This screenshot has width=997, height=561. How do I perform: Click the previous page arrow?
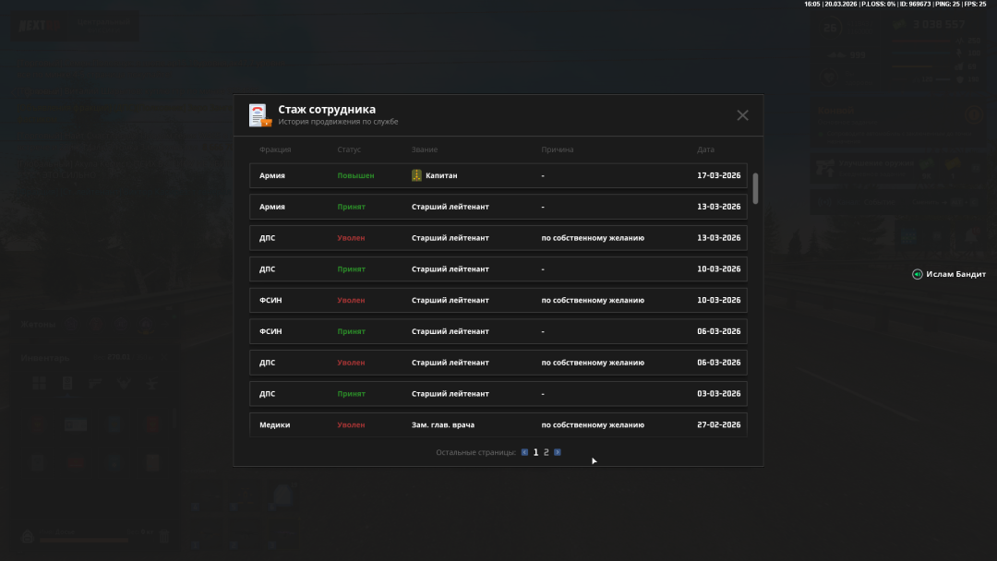tap(524, 452)
